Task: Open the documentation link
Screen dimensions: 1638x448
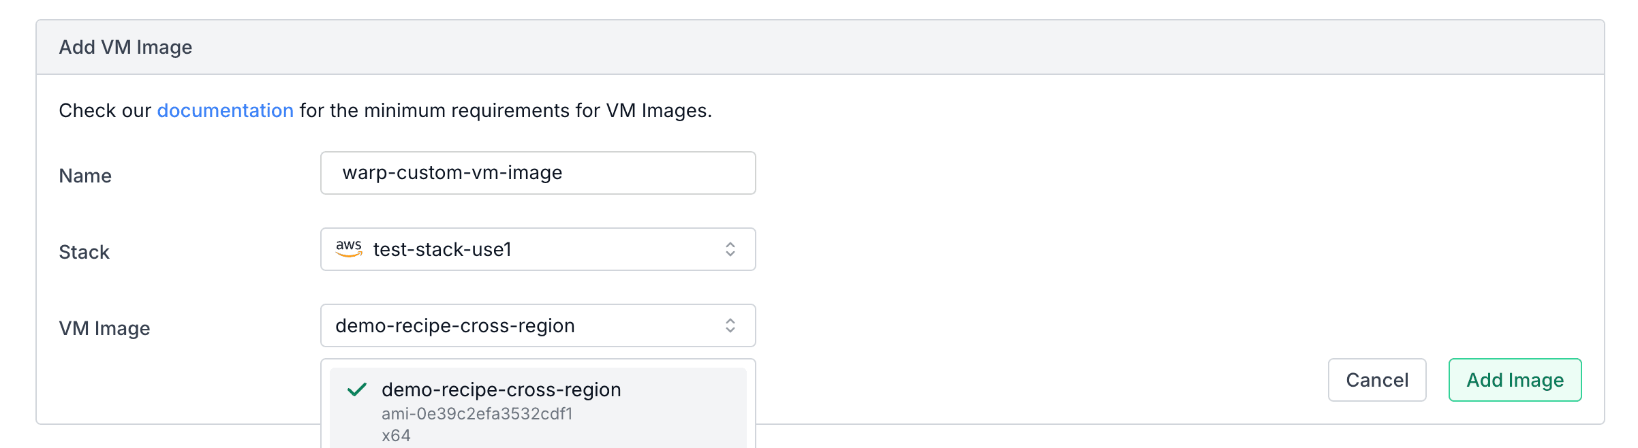Action: (x=225, y=110)
